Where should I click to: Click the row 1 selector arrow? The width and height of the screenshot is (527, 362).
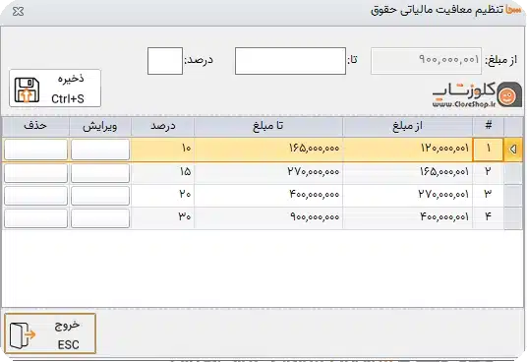coord(513,150)
